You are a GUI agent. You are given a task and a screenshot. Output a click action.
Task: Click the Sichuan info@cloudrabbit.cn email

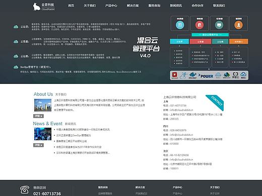(181, 135)
